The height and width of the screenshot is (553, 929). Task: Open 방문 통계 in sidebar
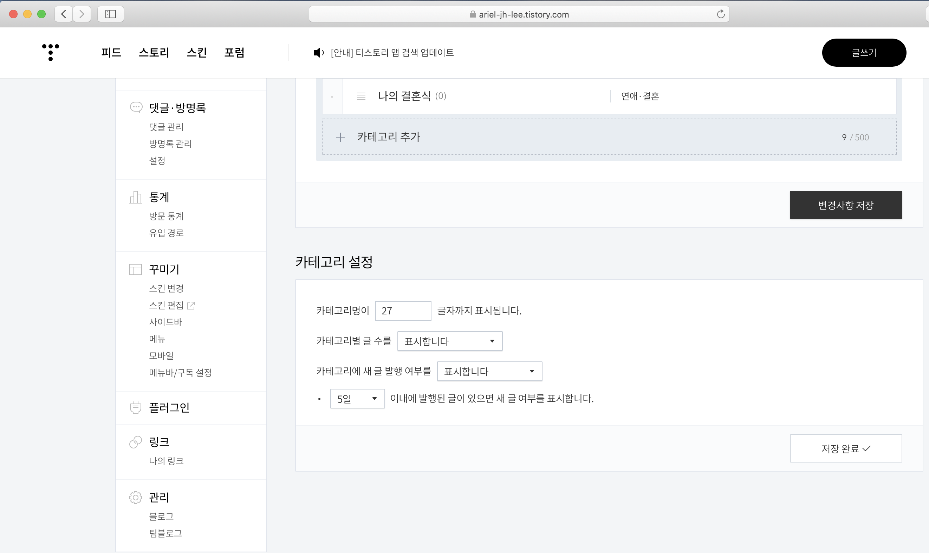(x=166, y=216)
